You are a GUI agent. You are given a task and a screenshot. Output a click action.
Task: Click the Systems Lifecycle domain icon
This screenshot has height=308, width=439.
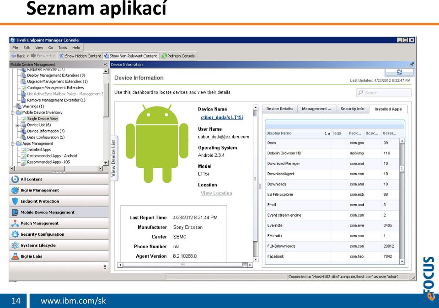(x=15, y=245)
